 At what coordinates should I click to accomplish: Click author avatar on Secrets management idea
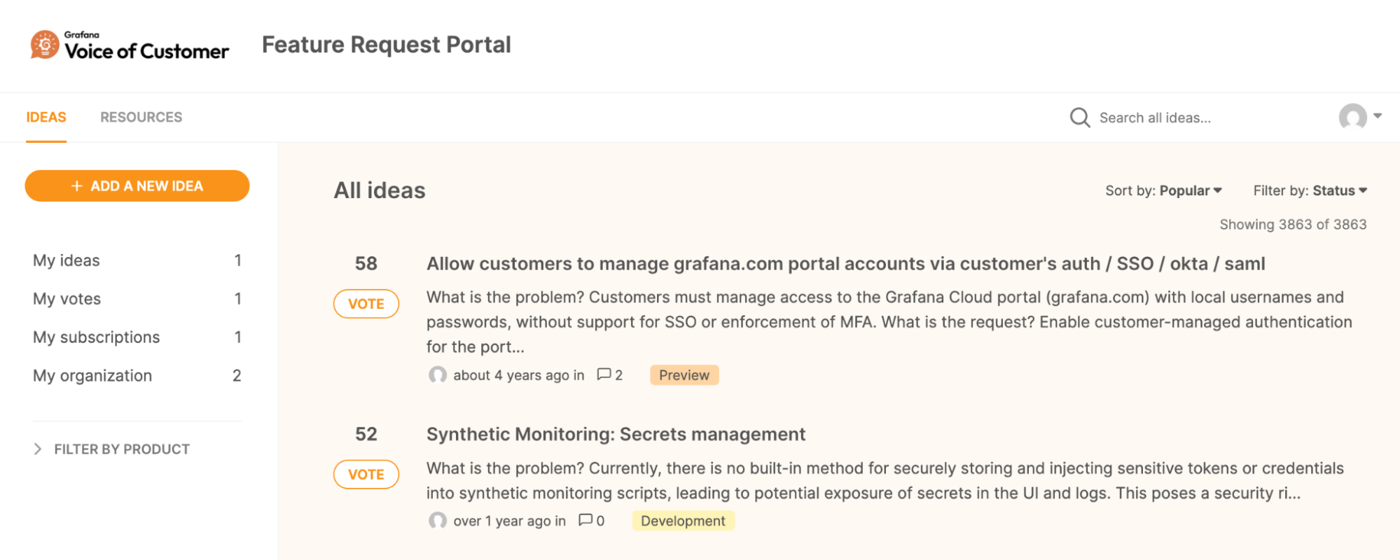pyautogui.click(x=438, y=520)
